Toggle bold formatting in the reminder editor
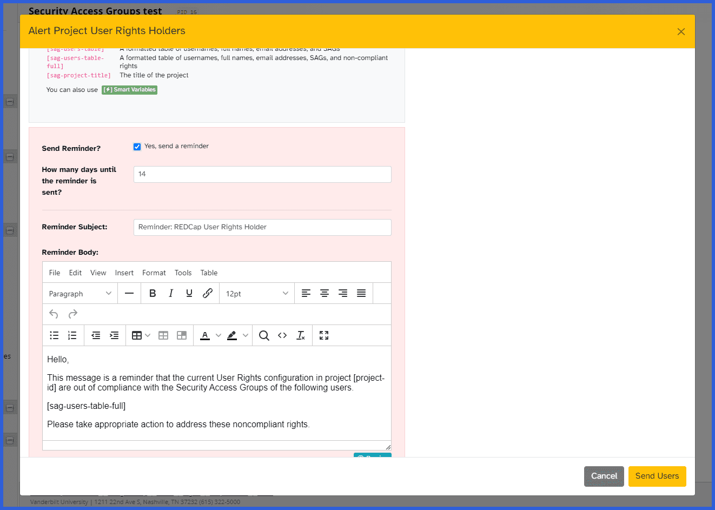The width and height of the screenshot is (715, 510). click(x=153, y=293)
